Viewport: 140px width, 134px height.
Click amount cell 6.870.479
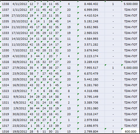click(x=91, y=74)
